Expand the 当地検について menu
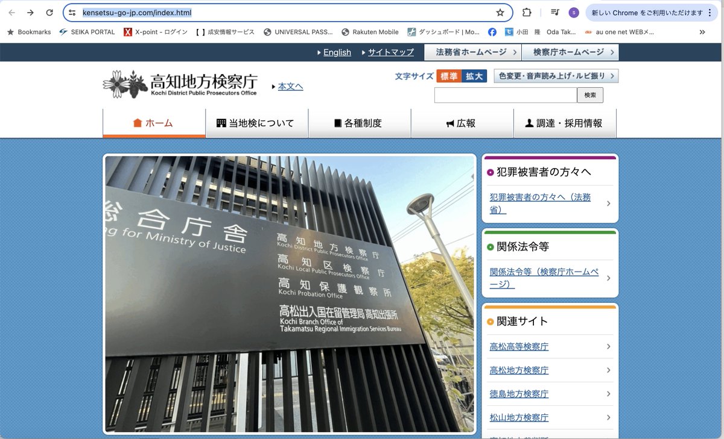724x439 pixels. click(256, 123)
